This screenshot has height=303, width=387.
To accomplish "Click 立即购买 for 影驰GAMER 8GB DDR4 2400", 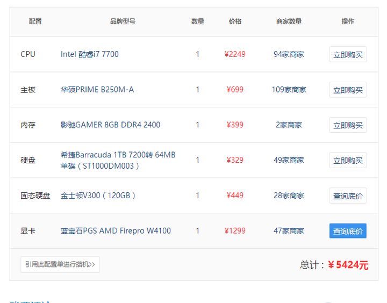I will tap(348, 125).
